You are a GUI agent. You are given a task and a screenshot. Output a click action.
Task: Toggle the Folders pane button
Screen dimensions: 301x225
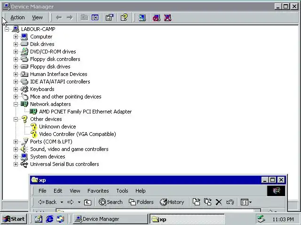(x=141, y=202)
